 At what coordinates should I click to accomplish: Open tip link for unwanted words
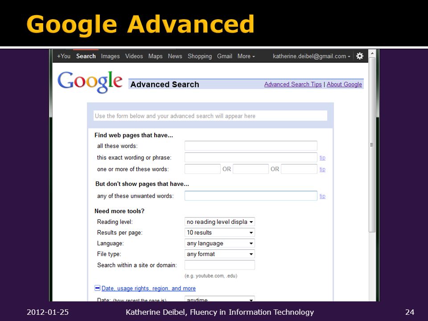click(x=322, y=196)
